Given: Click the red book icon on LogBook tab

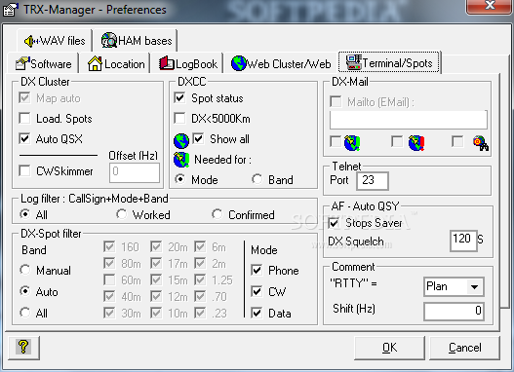Looking at the screenshot, I should pos(167,63).
